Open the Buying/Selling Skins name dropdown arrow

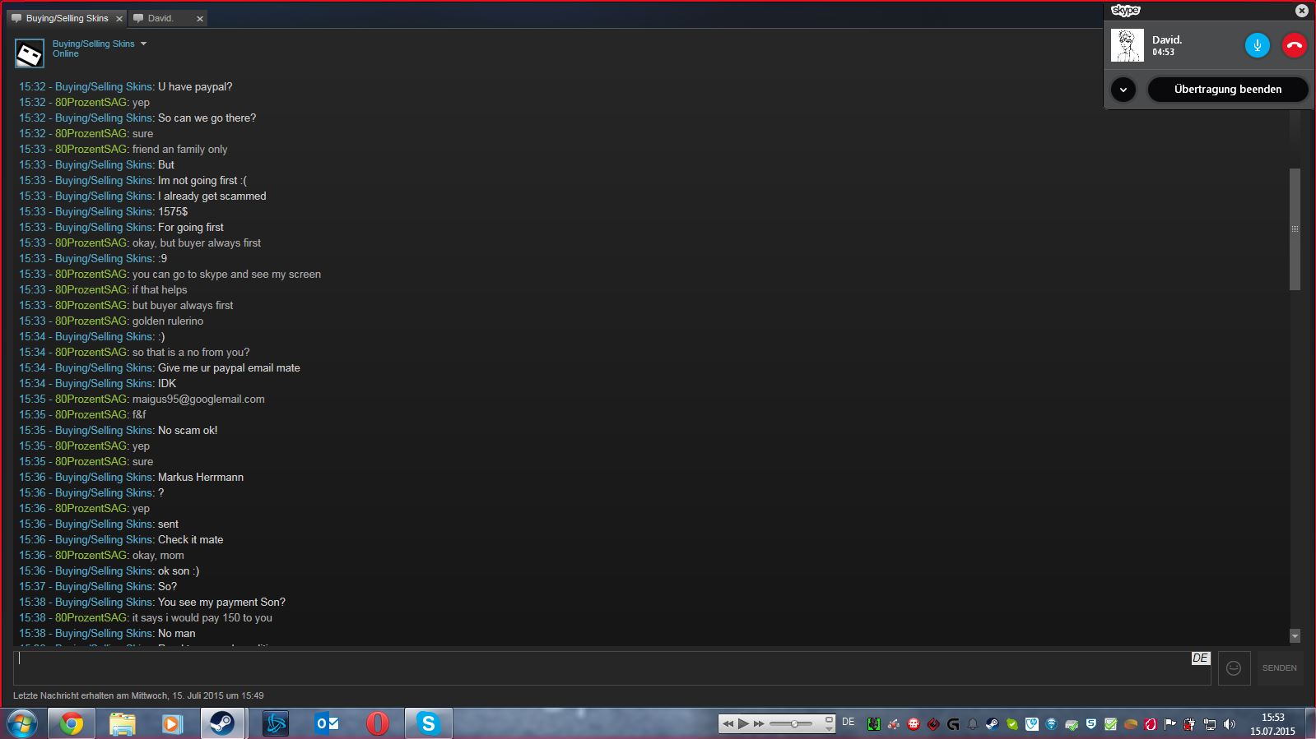(x=143, y=44)
